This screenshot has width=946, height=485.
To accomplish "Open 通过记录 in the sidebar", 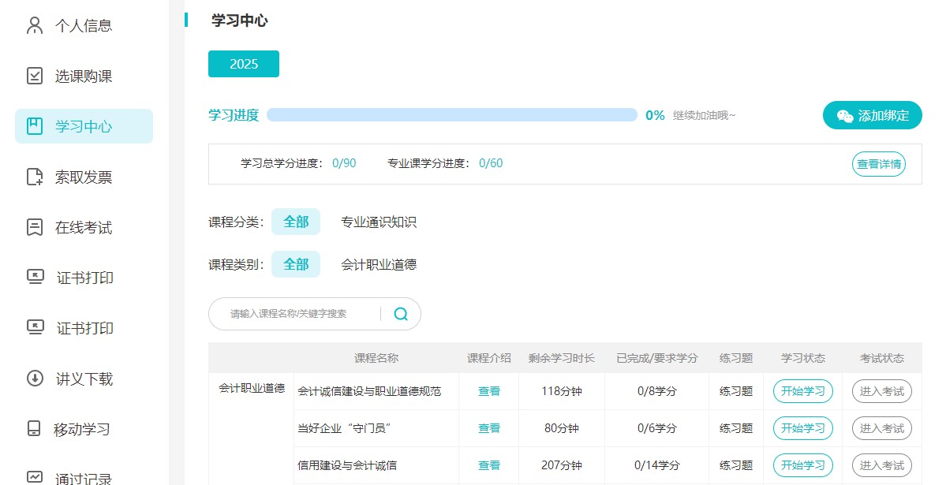I will 83,477.
